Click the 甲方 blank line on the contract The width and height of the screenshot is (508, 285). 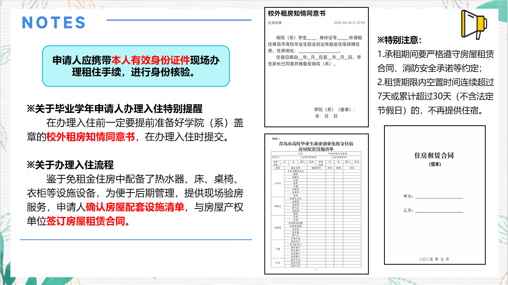tap(439, 197)
